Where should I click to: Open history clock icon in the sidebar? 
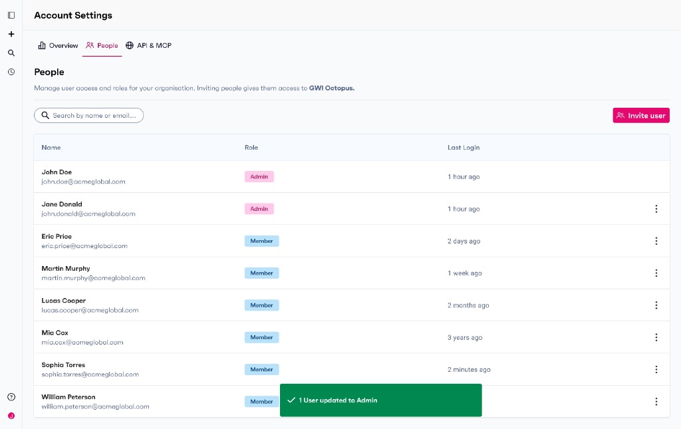[x=11, y=72]
